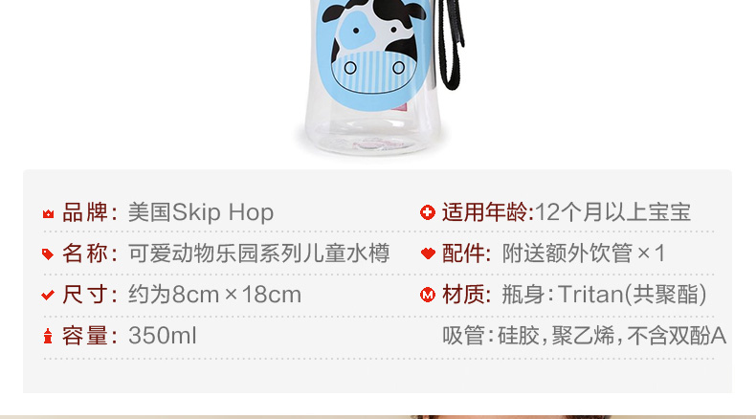Click the red tag icon beside 名称
The image size is (756, 419).
(x=48, y=254)
